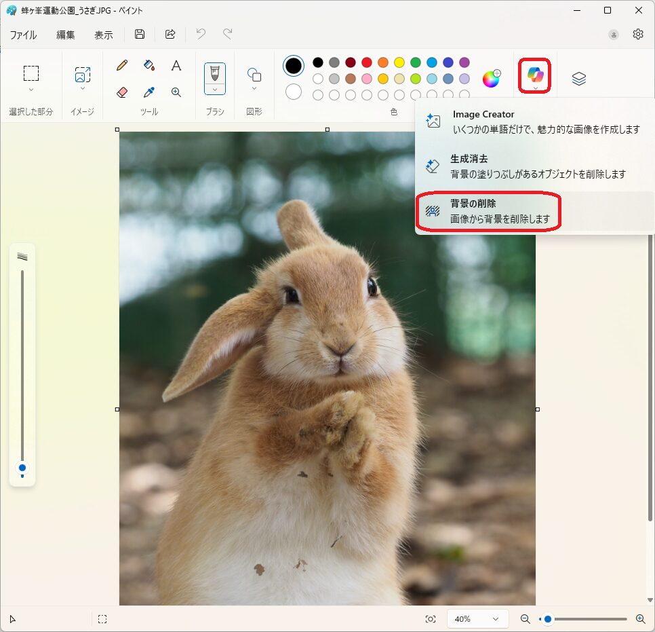The image size is (655, 632).
Task: Click the rabbit photo on canvas
Action: point(327,369)
